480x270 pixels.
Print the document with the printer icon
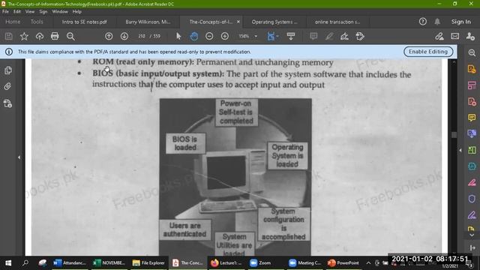tap(55, 37)
